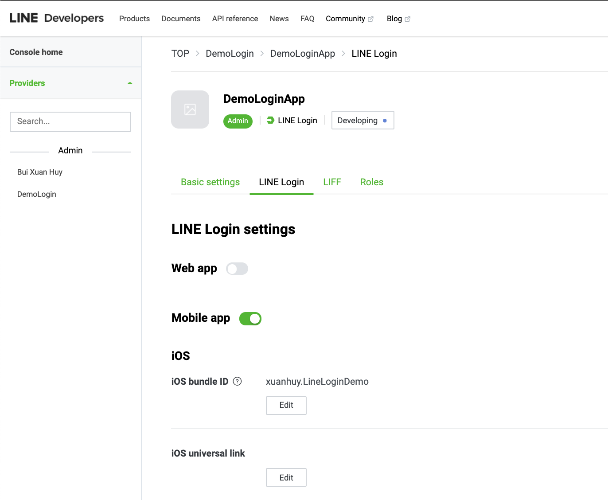Click the Blog external link icon
Viewport: 608px width, 500px height.
point(408,19)
